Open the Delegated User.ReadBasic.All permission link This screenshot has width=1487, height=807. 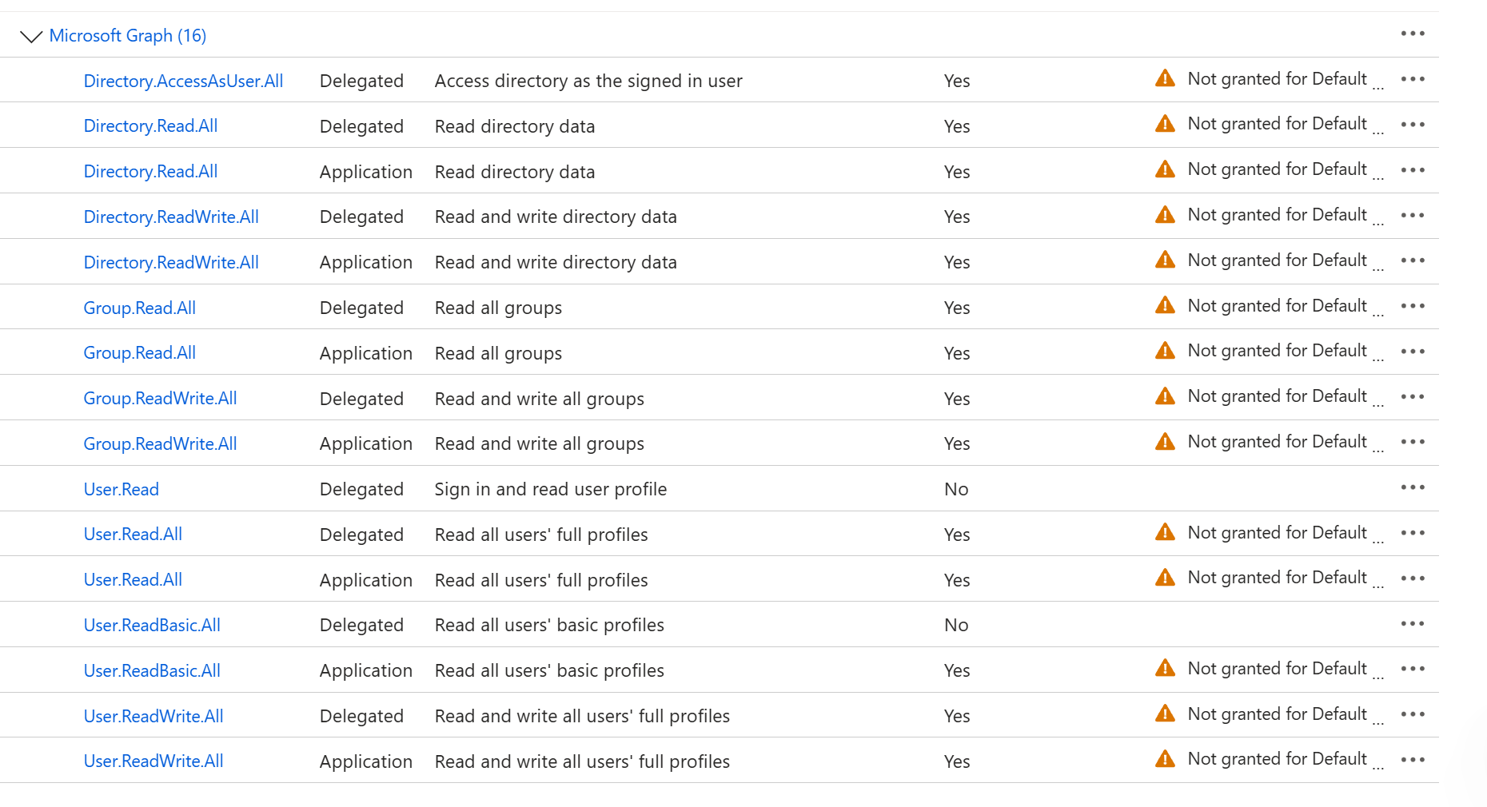(152, 625)
